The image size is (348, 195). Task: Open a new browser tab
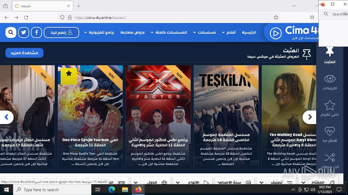[x=79, y=6]
